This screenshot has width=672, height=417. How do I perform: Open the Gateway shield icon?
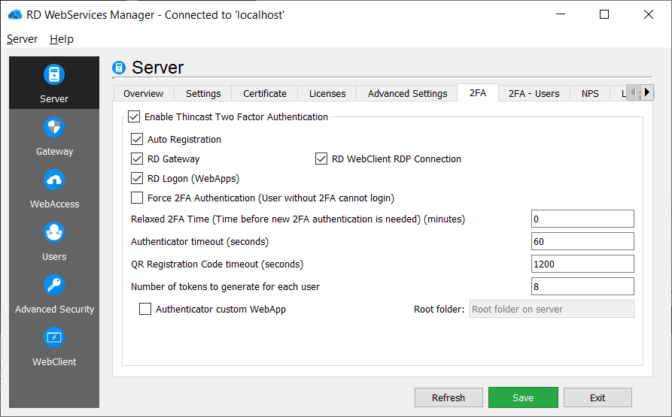(54, 127)
